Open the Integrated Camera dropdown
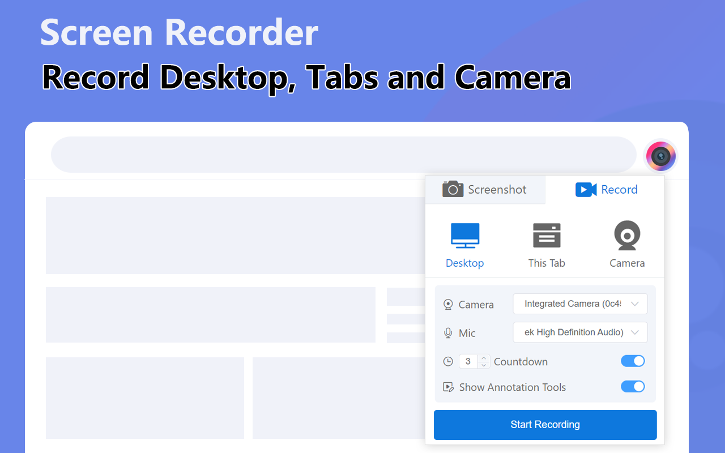725x453 pixels. tap(580, 304)
